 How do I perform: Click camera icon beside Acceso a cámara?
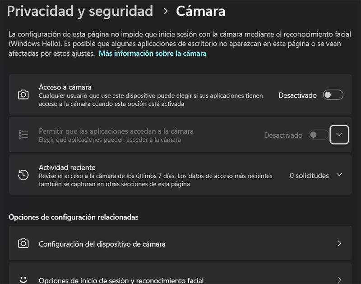[x=23, y=95]
